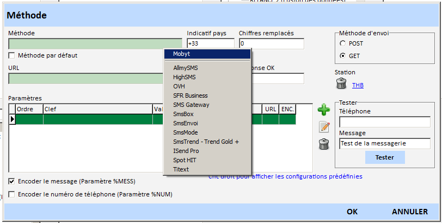Click the Station trash bin icon
Viewport: 442px width, 223px height.
pos(341,84)
